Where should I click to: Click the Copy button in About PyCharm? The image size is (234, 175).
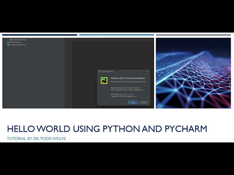click(133, 103)
